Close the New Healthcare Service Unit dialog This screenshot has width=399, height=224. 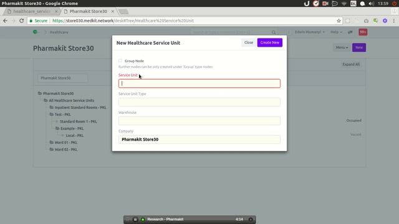249,42
